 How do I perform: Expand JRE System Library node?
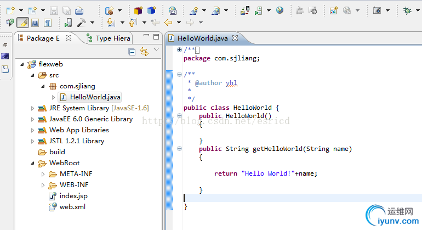click(32, 108)
